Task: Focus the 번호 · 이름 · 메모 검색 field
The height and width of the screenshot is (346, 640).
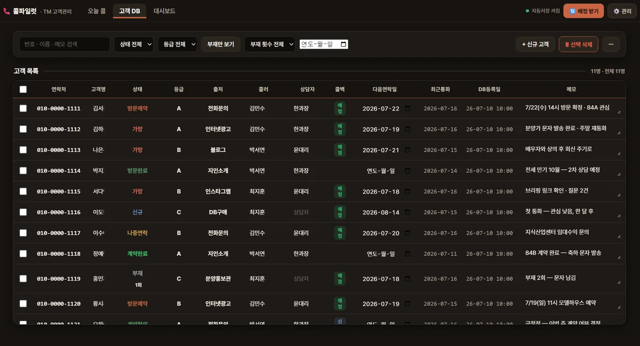Action: [x=64, y=44]
